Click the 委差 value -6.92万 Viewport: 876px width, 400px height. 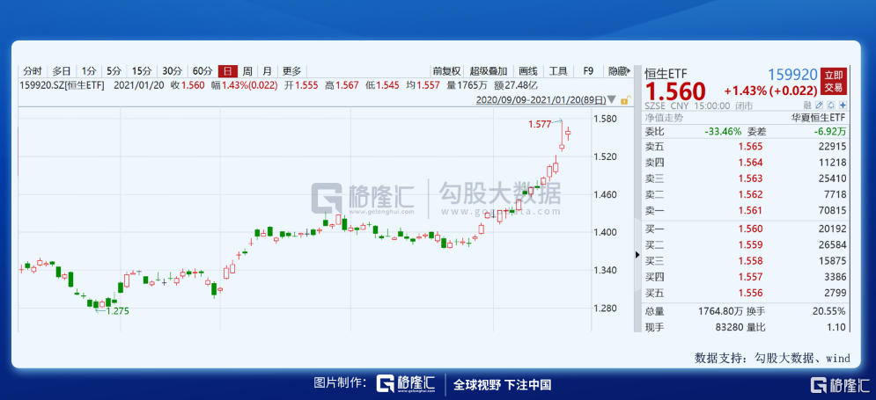[829, 132]
